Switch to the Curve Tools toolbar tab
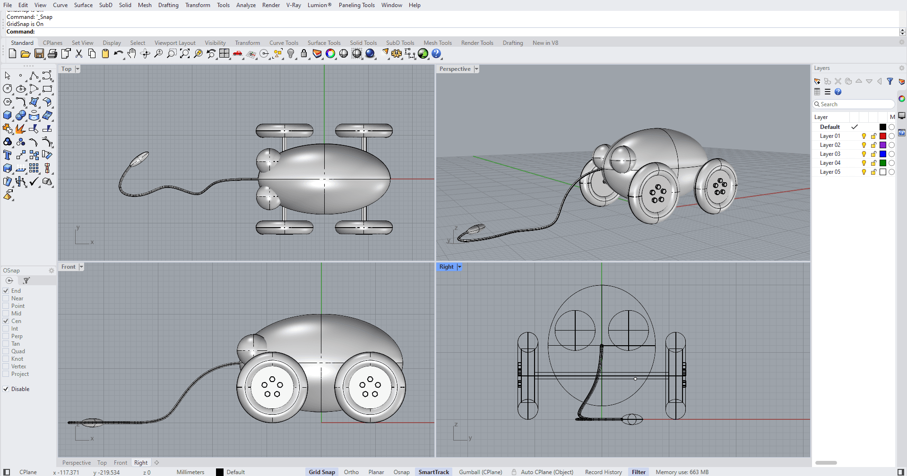 point(284,43)
